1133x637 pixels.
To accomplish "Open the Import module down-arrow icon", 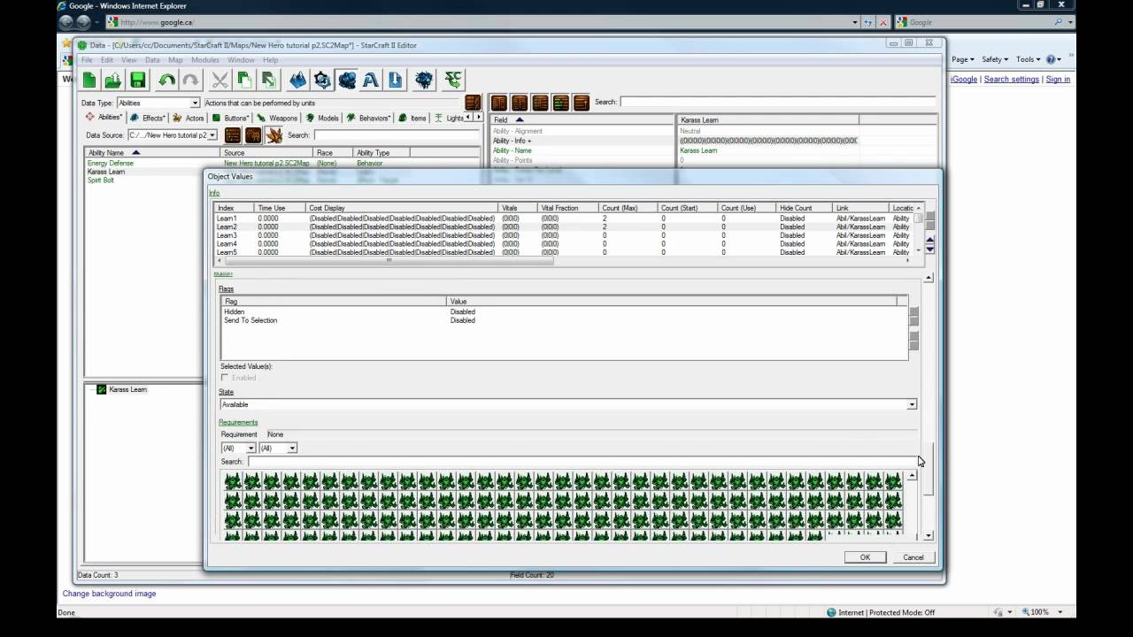I will (396, 81).
